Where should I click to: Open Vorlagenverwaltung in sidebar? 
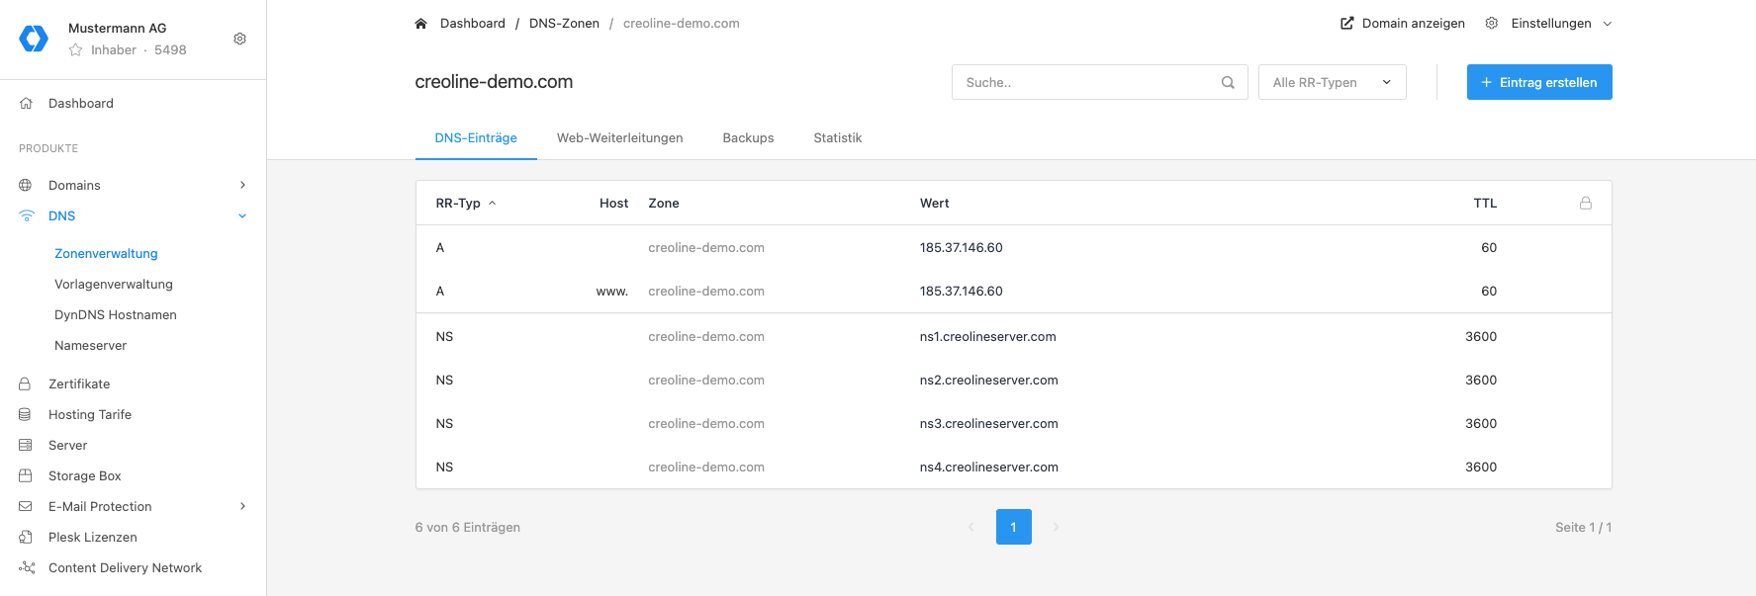tap(114, 284)
